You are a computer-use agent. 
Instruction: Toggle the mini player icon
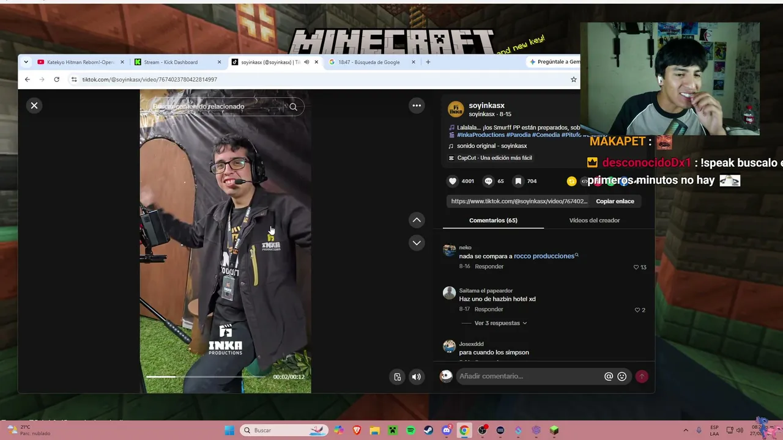398,377
